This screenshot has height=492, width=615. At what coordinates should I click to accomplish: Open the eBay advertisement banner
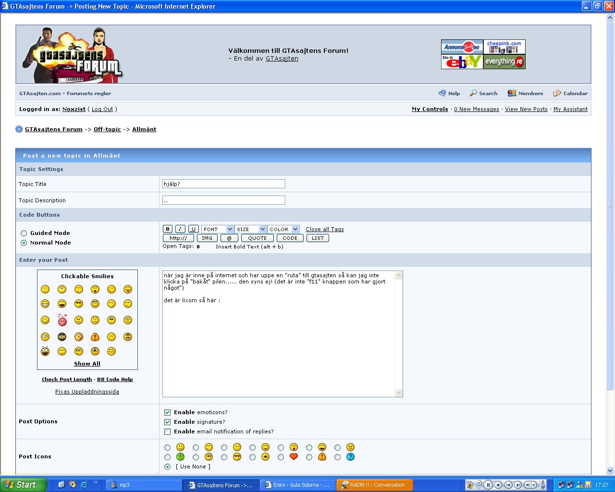point(462,61)
